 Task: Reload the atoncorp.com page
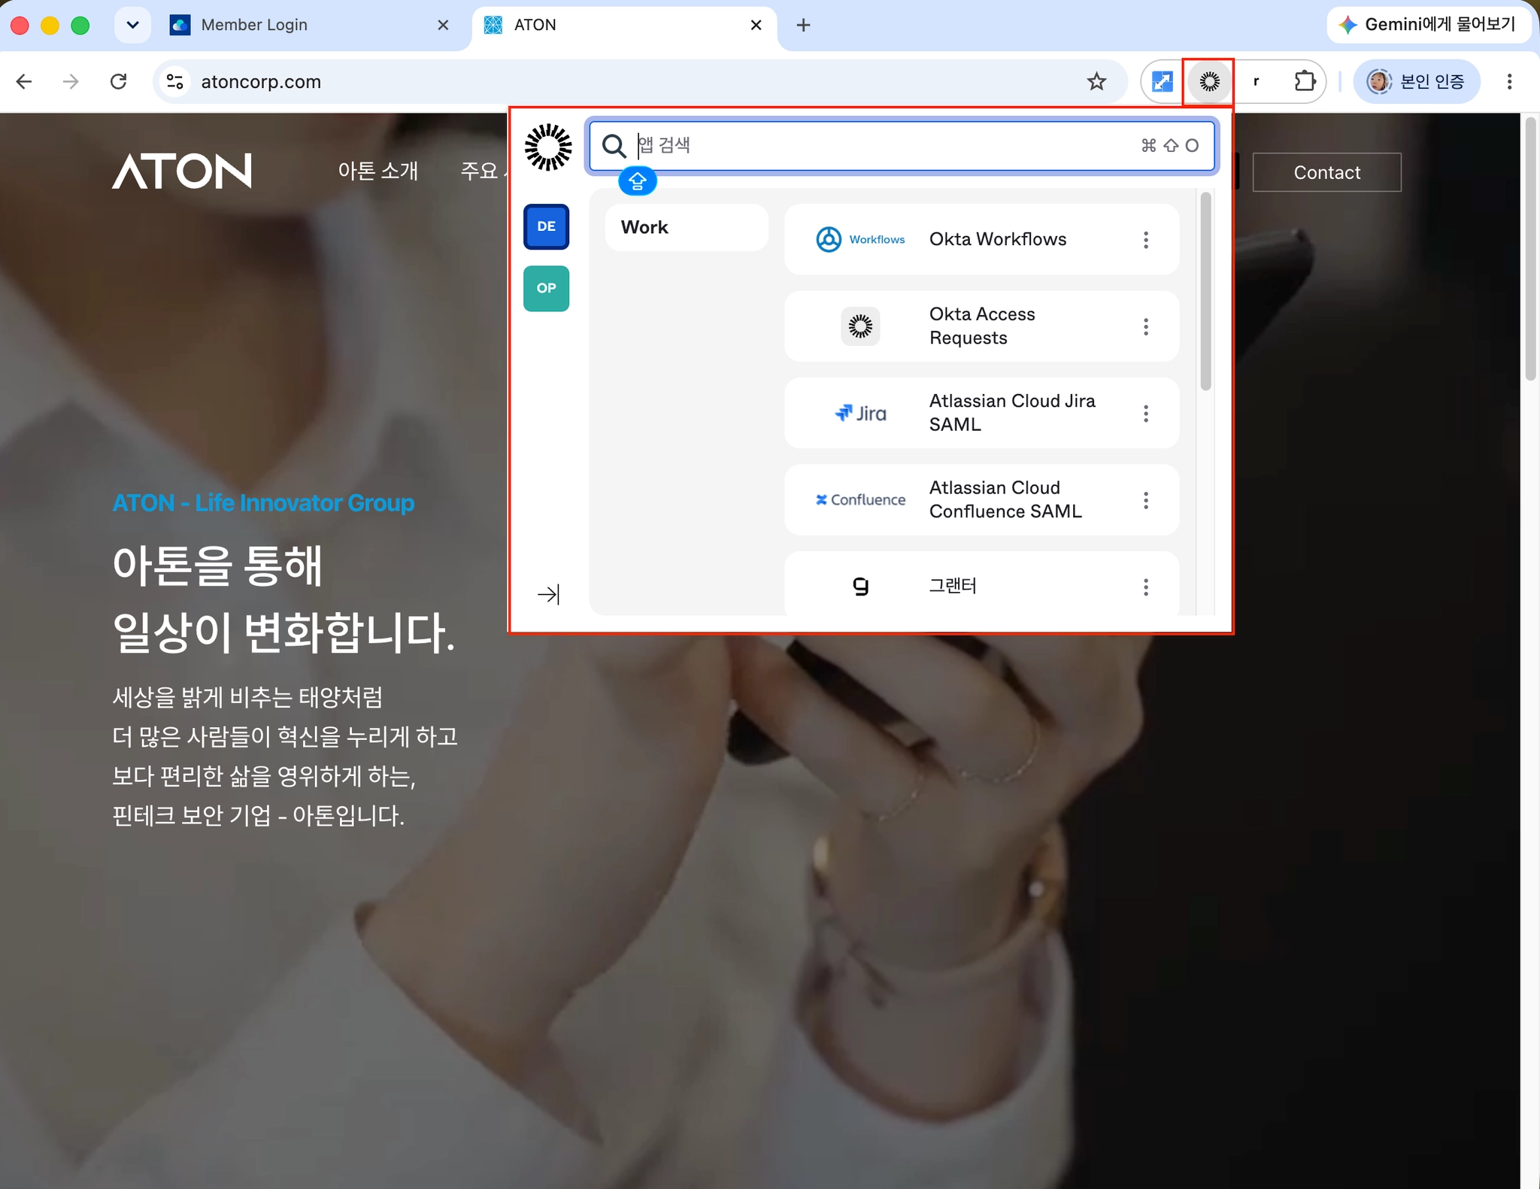118,81
